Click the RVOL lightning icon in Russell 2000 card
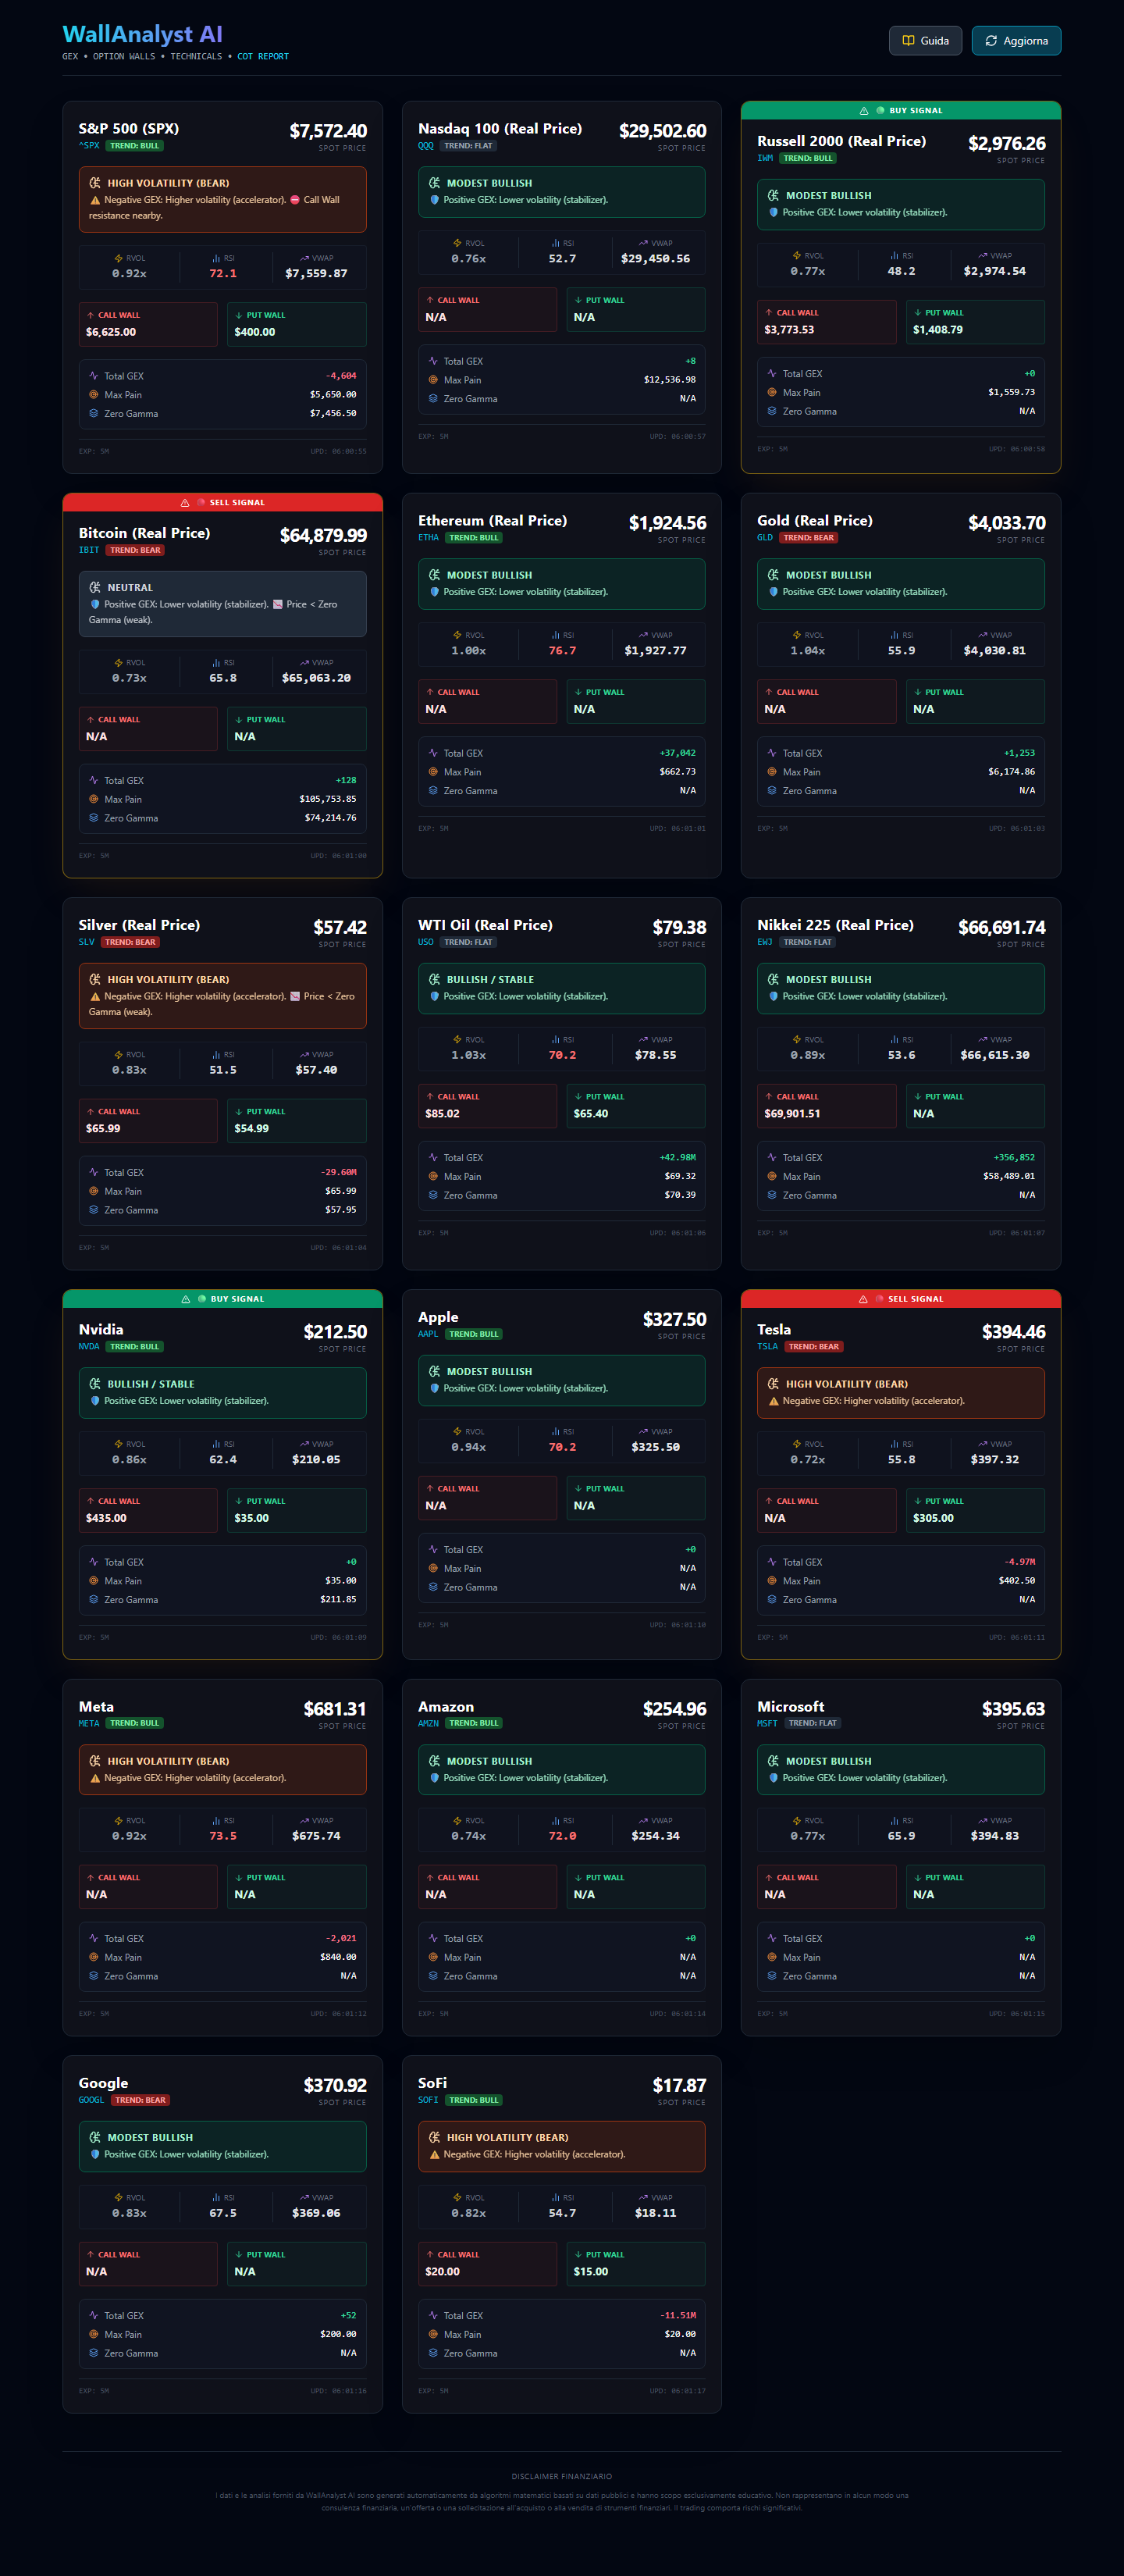The image size is (1124, 2576). (x=797, y=256)
